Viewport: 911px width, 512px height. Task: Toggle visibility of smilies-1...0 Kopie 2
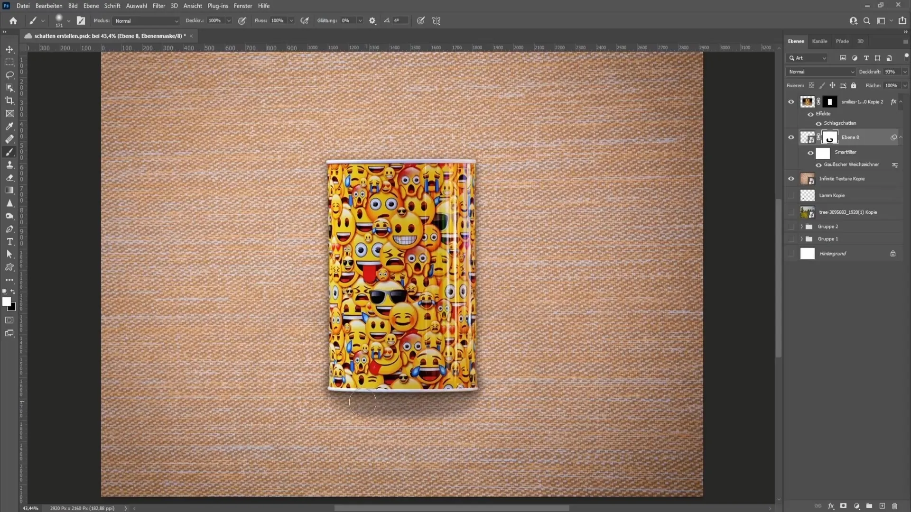pyautogui.click(x=791, y=102)
